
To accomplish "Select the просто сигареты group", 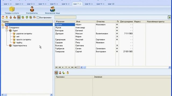I will tap(24, 40).
